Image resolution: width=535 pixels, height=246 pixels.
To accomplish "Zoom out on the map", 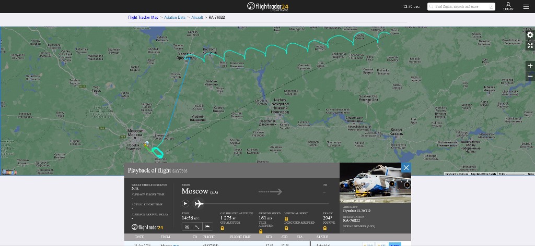I will click(x=530, y=76).
